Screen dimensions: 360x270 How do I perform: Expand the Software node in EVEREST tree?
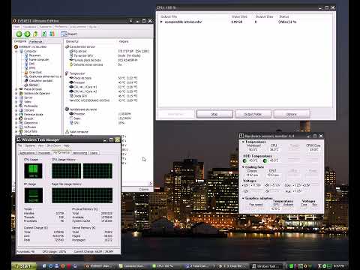(16, 127)
